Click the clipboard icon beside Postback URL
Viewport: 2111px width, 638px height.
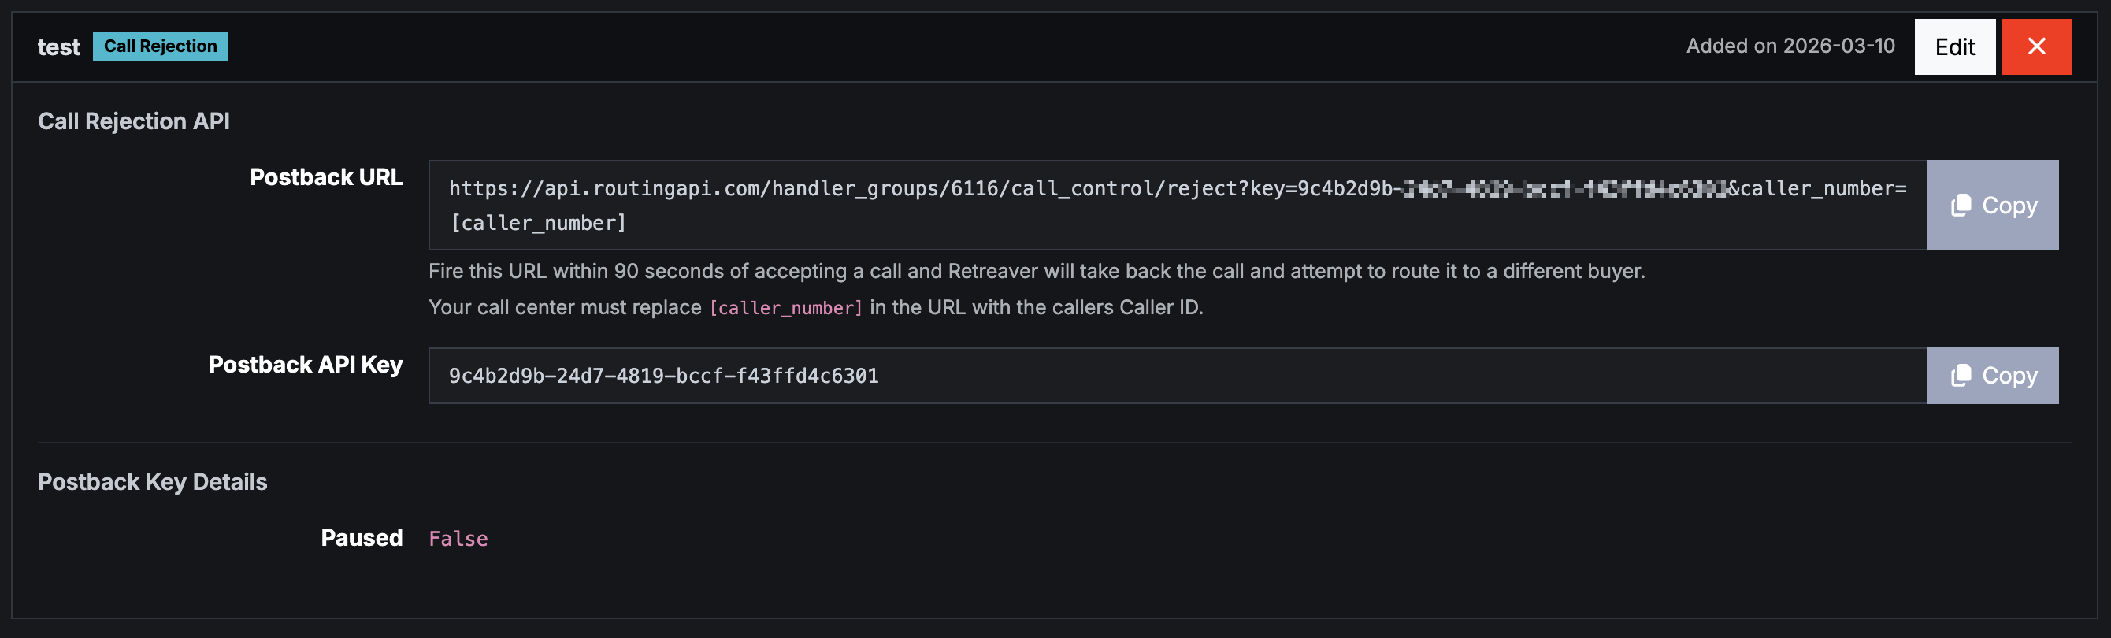[1961, 206]
